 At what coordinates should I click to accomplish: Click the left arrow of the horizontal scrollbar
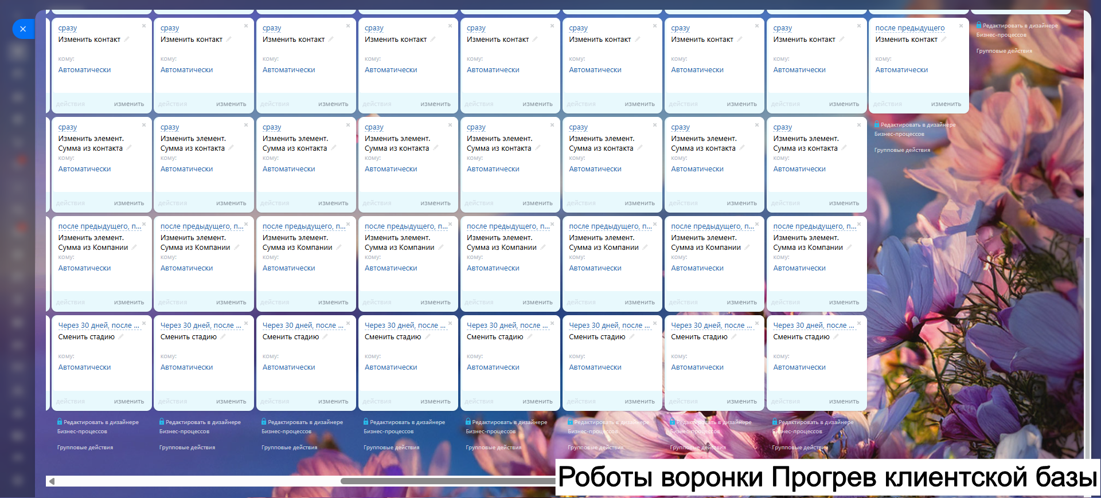pos(52,481)
